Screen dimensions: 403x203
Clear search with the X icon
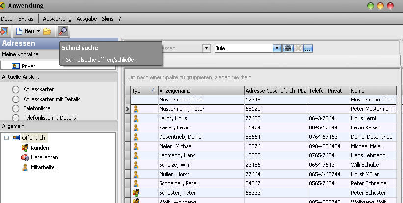298,48
